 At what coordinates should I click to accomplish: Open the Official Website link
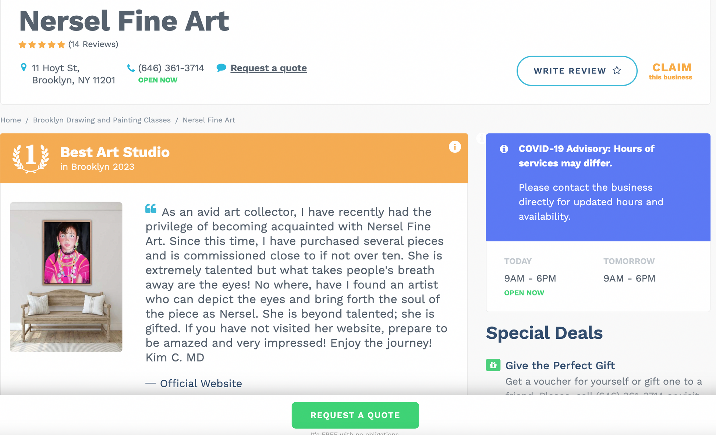[201, 384]
